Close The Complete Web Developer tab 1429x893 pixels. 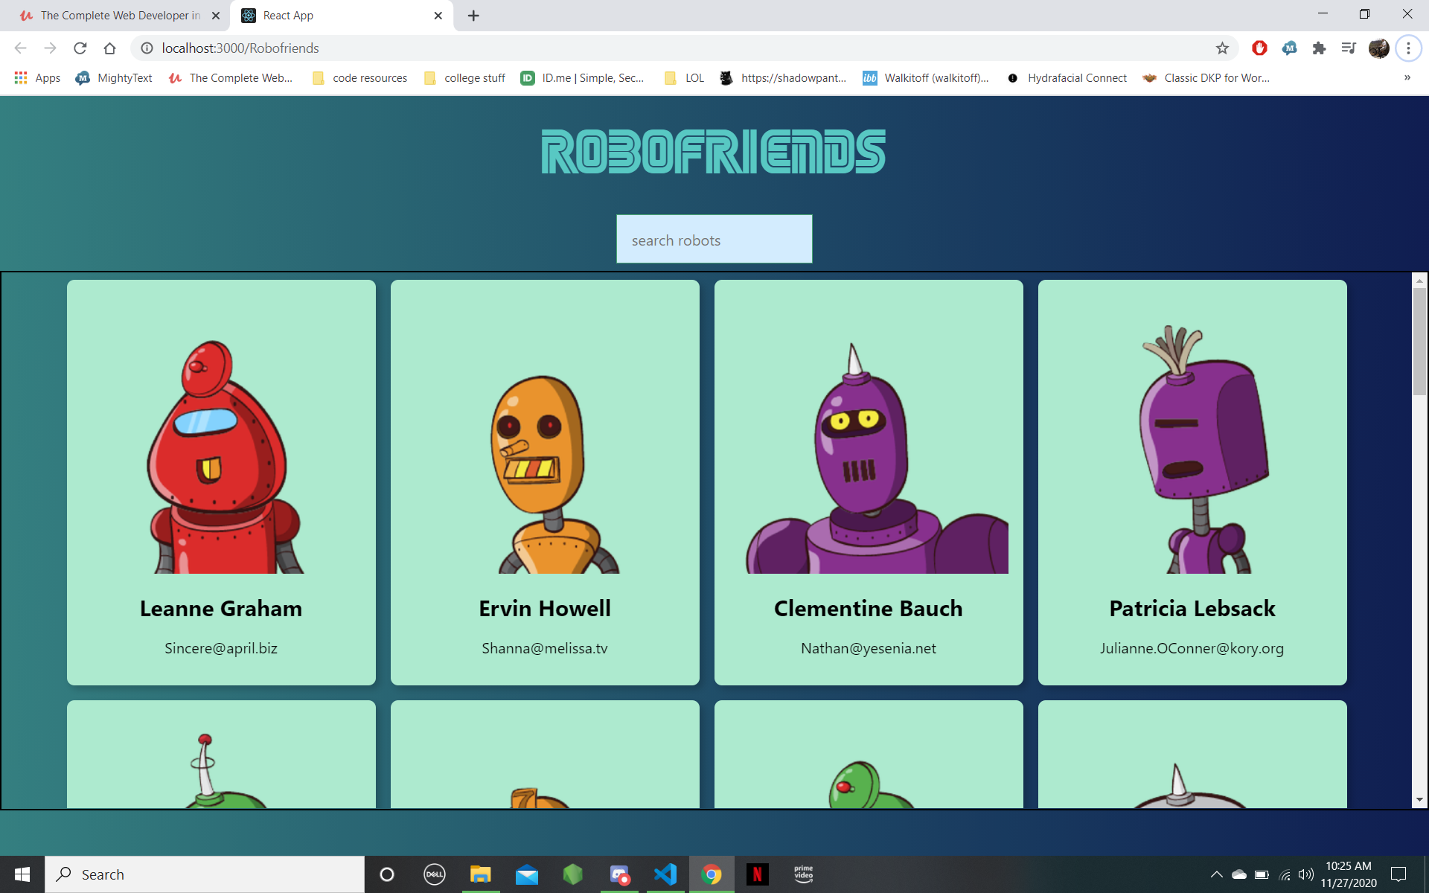click(216, 16)
